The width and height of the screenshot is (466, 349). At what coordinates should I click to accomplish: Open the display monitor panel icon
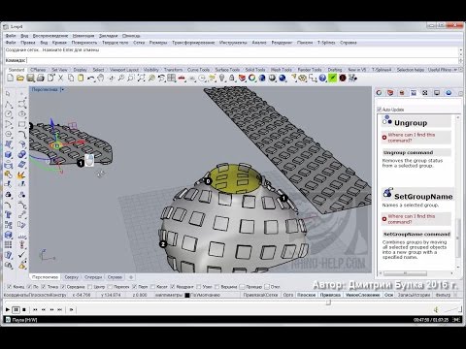tap(437, 93)
